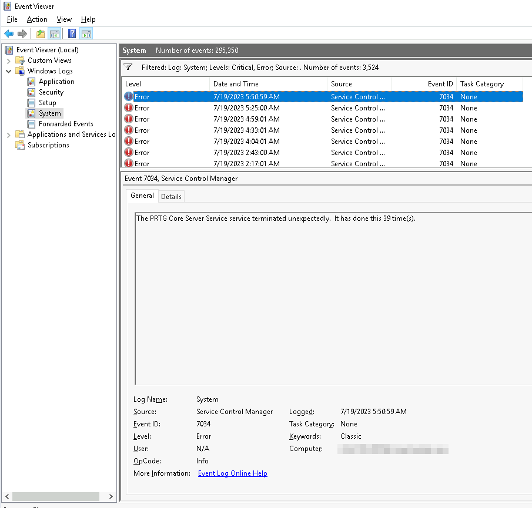Select the Custom Views node label
The image size is (532, 508).
(49, 60)
